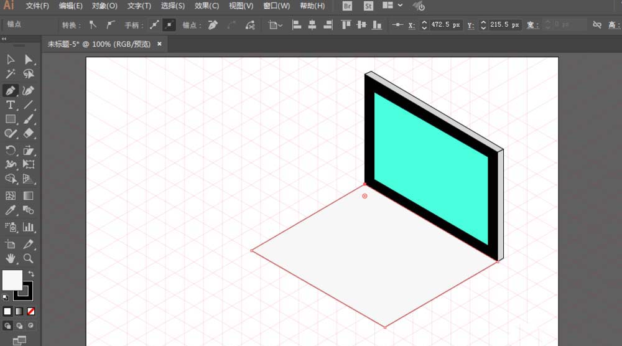The image size is (622, 346).
Task: Close the 未标题-5 document tab
Action: pyautogui.click(x=159, y=44)
